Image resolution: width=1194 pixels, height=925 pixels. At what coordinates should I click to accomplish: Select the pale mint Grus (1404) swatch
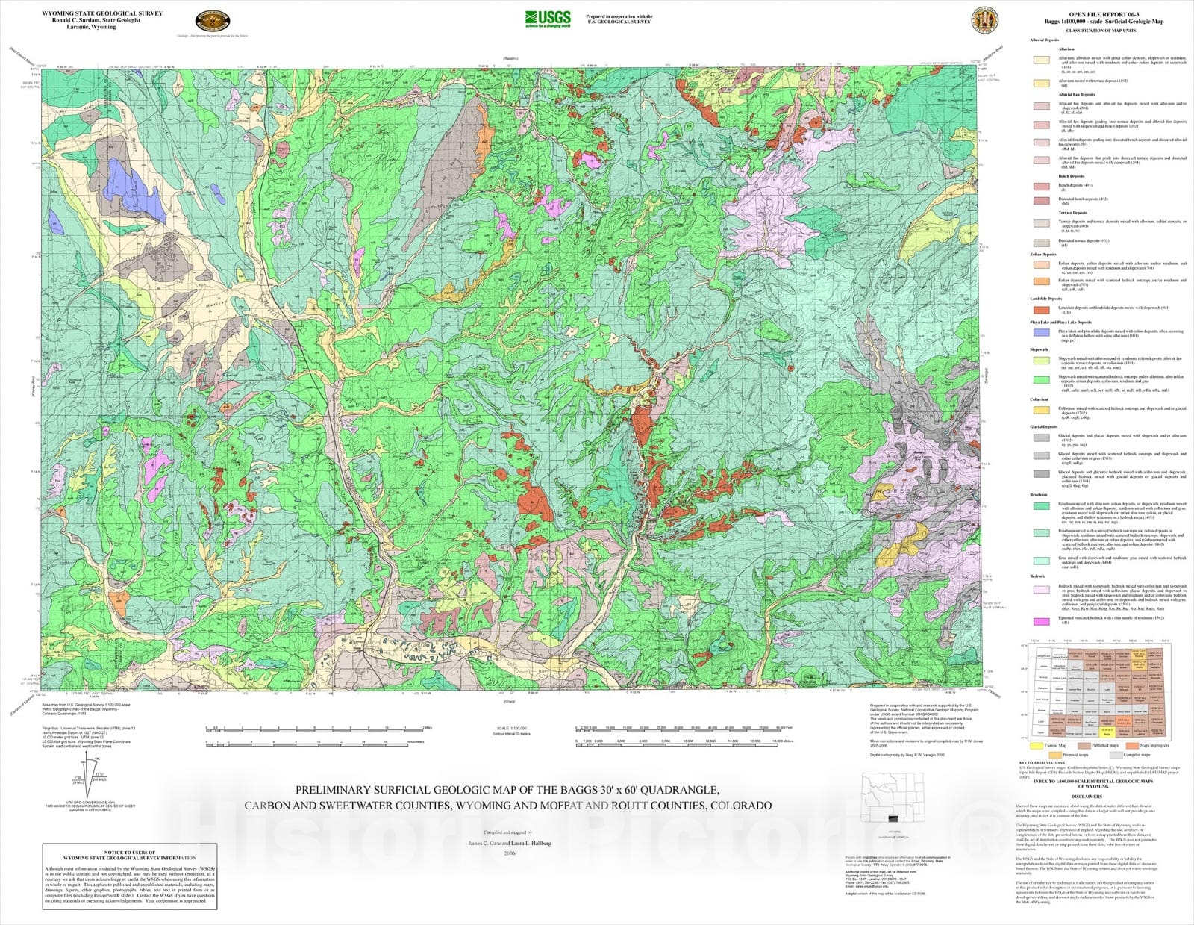(x=1041, y=560)
